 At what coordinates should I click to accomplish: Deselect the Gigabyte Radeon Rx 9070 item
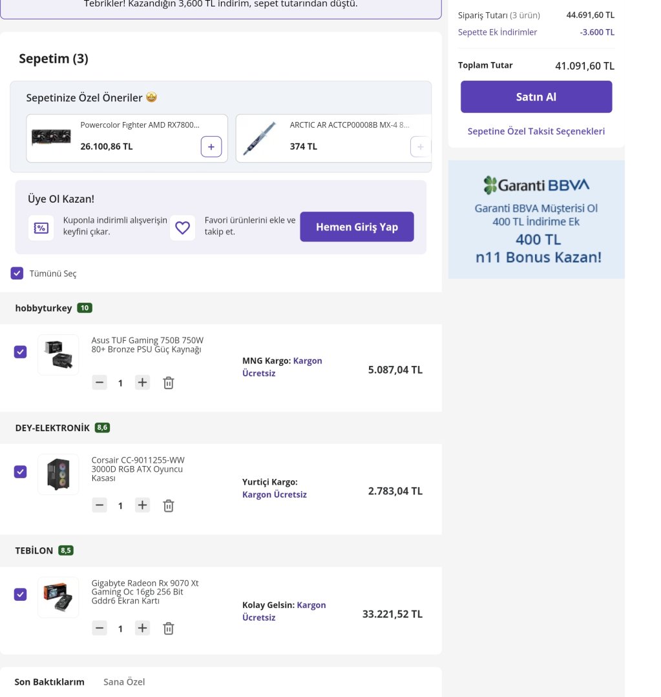pos(21,594)
